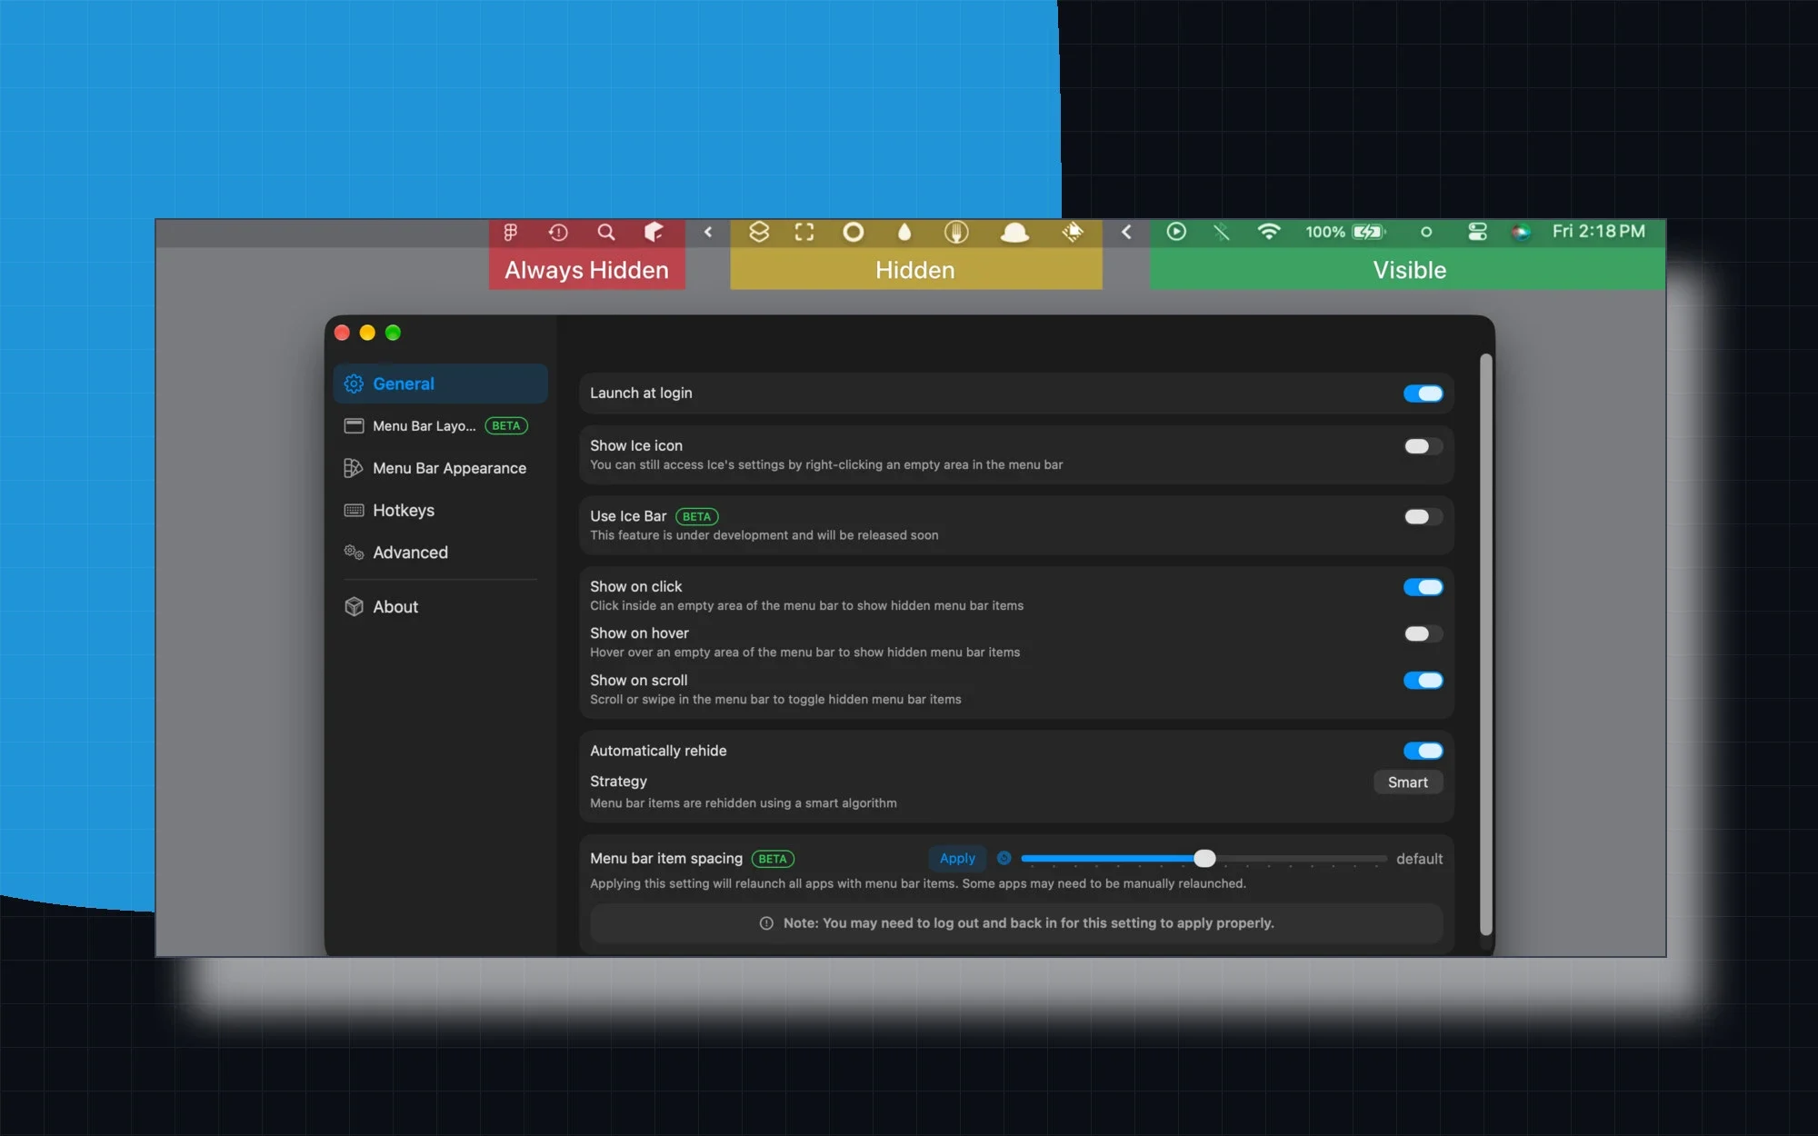Click the Apply spacing button
Screen dimensions: 1818x1136
pyautogui.click(x=957, y=858)
